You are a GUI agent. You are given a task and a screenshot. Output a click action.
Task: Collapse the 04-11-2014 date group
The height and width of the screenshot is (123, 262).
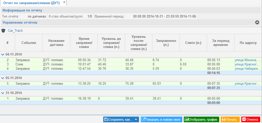click(x=3, y=54)
